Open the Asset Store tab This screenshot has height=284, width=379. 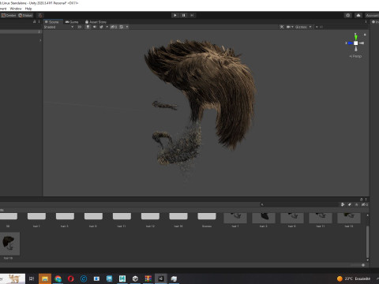(x=96, y=22)
